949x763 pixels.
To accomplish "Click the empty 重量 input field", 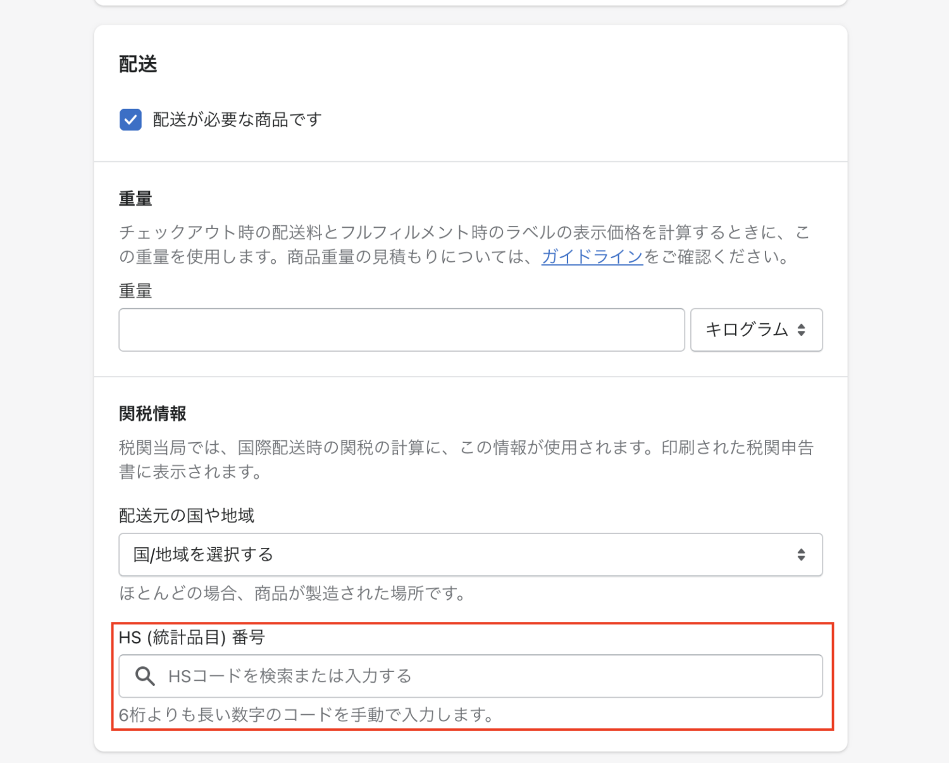I will pyautogui.click(x=402, y=330).
